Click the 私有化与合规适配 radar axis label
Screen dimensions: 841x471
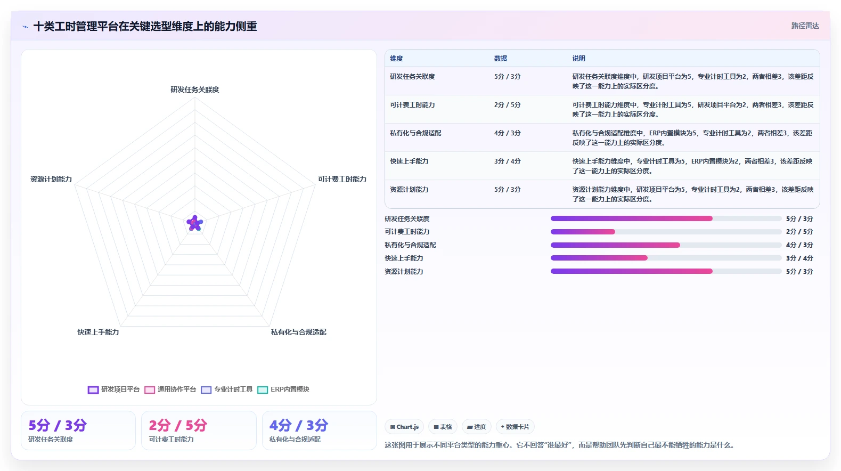[x=298, y=332]
